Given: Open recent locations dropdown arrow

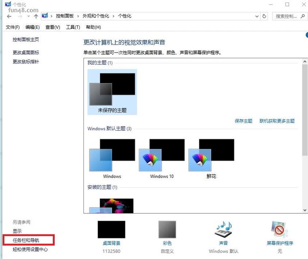Looking at the screenshot, I should tap(28, 16).
